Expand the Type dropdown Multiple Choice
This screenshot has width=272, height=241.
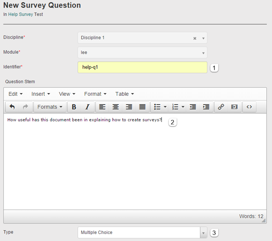tap(142, 233)
